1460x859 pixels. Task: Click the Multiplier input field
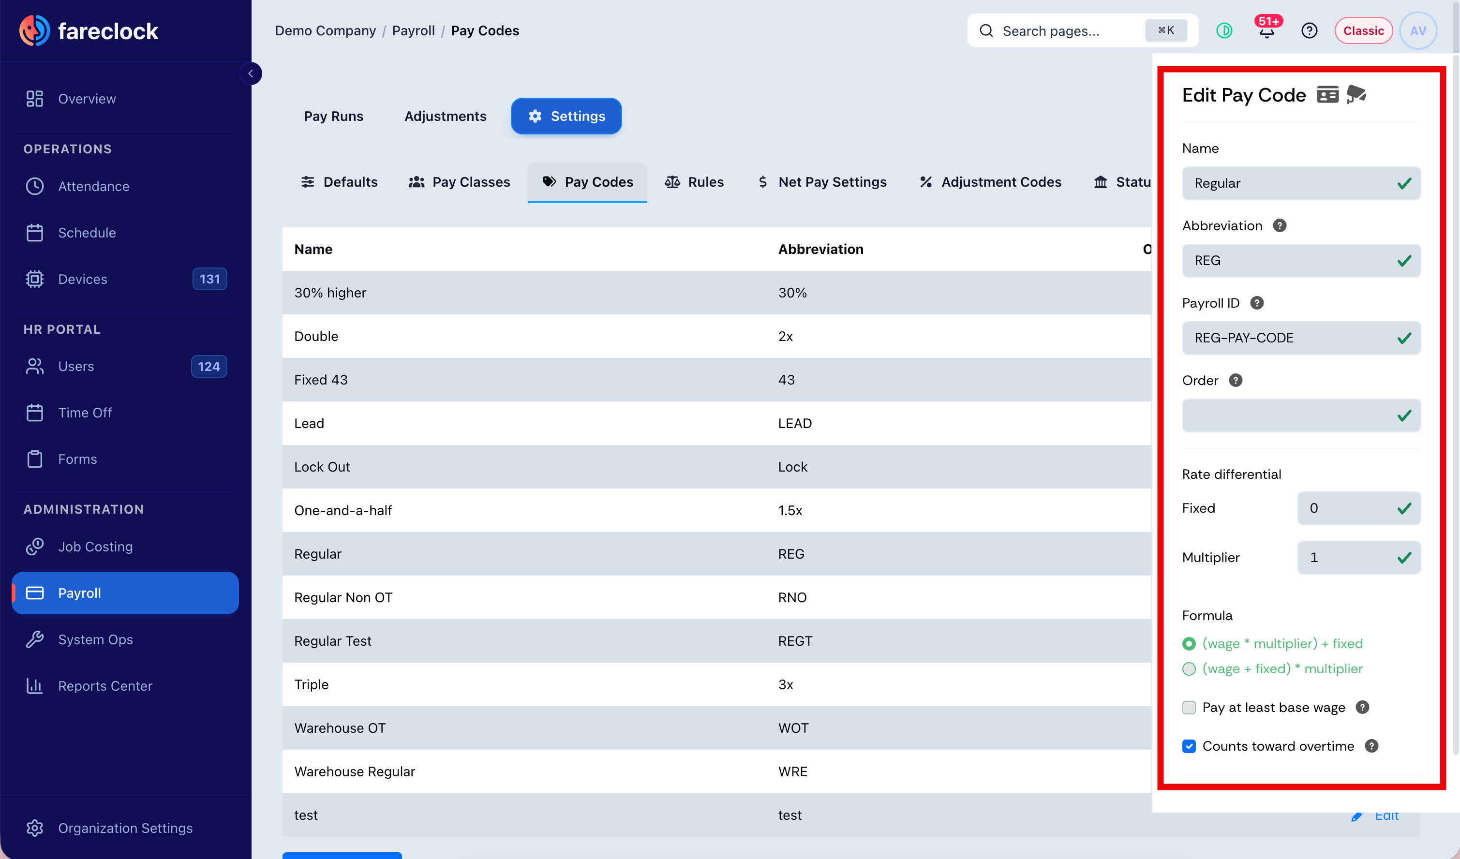[1358, 557]
